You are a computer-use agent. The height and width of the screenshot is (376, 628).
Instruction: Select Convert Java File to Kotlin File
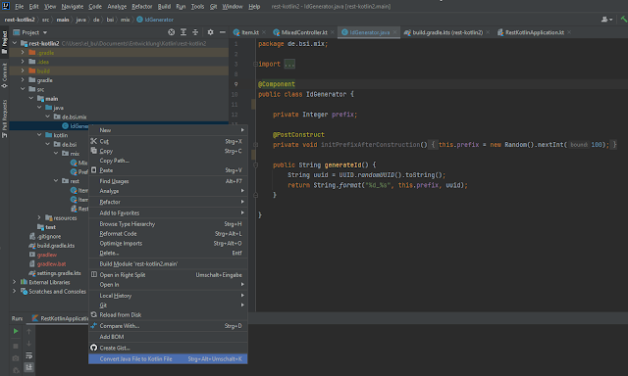click(x=168, y=359)
